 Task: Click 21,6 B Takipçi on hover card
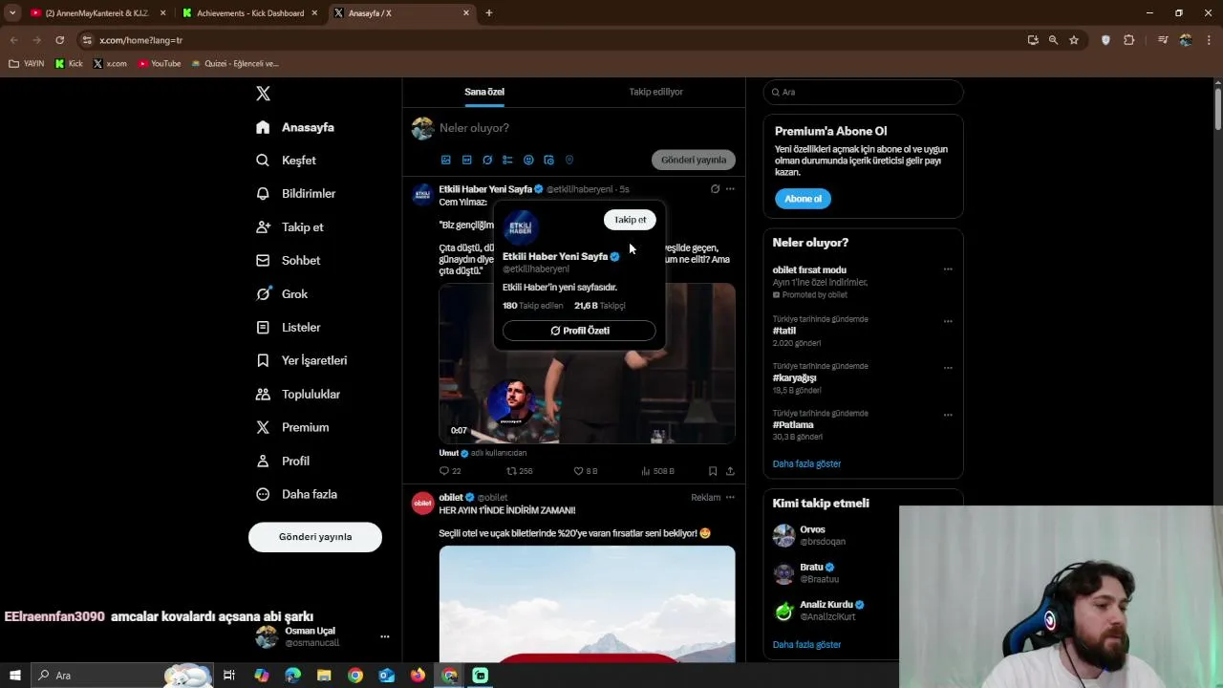tap(600, 306)
